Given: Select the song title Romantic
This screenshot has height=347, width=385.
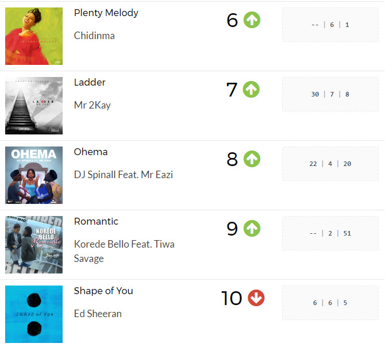Looking at the screenshot, I should 96,221.
